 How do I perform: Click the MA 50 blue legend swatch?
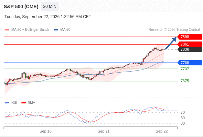(x=56, y=30)
